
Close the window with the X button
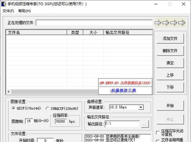click(x=184, y=4)
